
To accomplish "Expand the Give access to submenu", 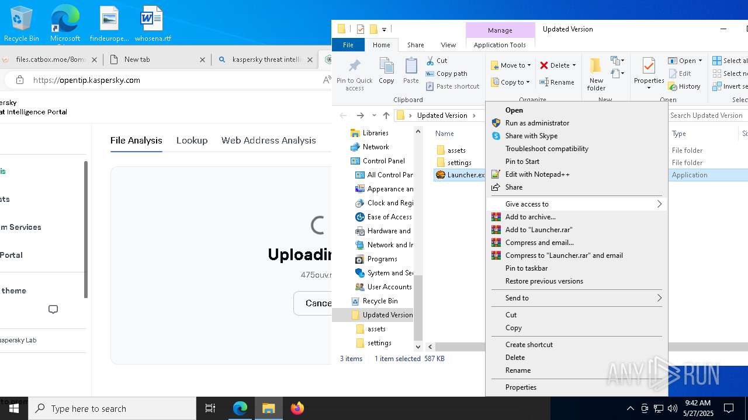I will click(576, 204).
